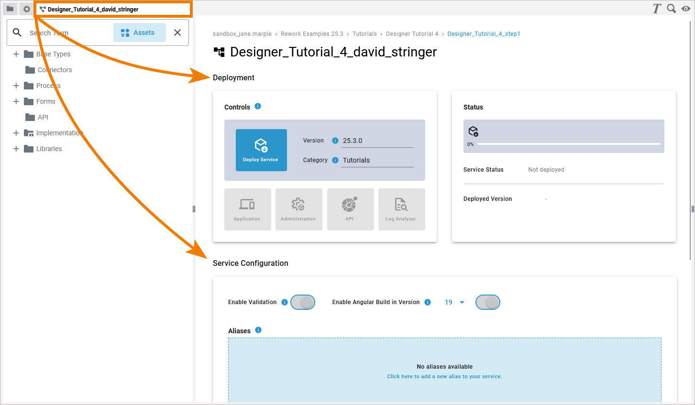Open the API tile in Controls
This screenshot has width=695, height=405.
[350, 209]
